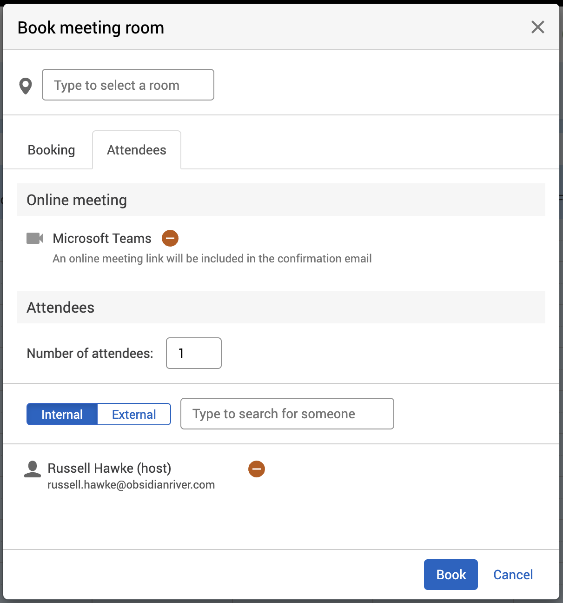The image size is (563, 603).
Task: Close the Book meeting room dialog
Action: pyautogui.click(x=537, y=27)
